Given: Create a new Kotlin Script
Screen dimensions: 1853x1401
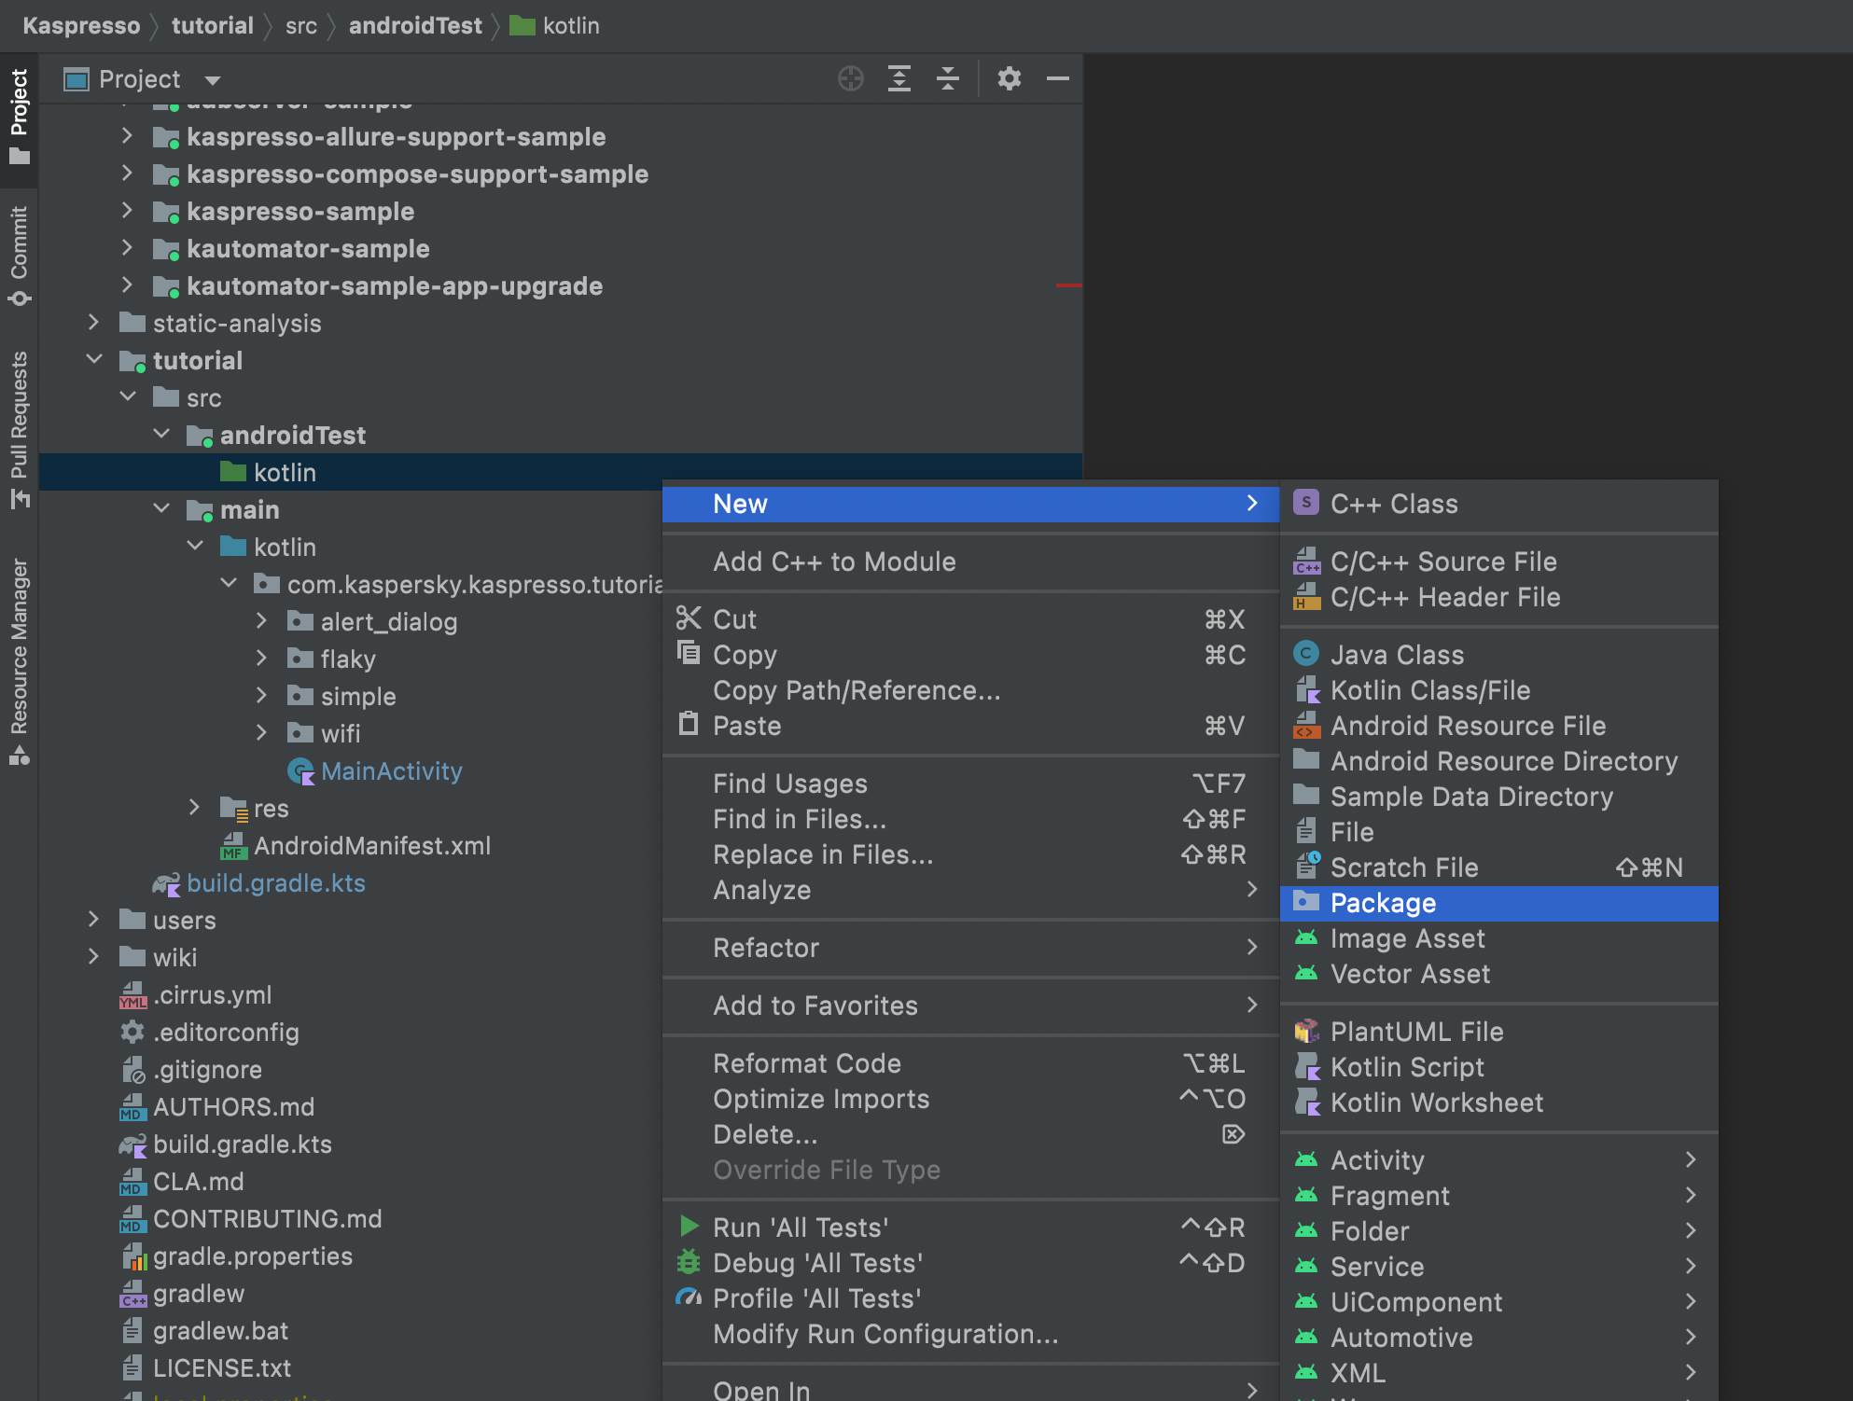Looking at the screenshot, I should [x=1499, y=1067].
